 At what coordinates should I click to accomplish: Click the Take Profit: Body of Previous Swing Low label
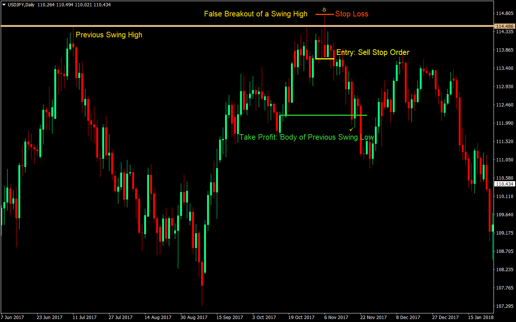[307, 137]
